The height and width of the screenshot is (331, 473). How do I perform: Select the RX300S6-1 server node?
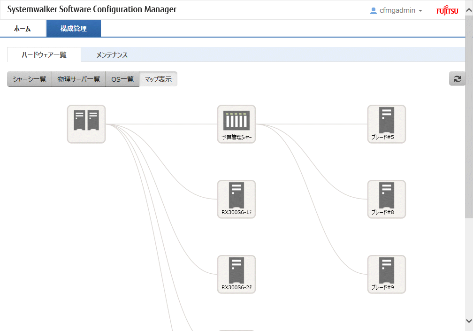[x=236, y=199]
